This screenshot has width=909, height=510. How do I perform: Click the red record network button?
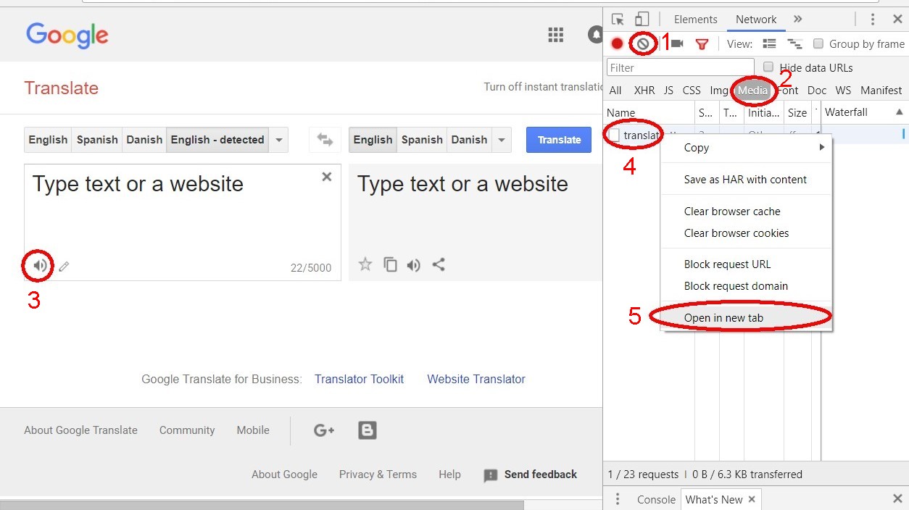(x=617, y=43)
